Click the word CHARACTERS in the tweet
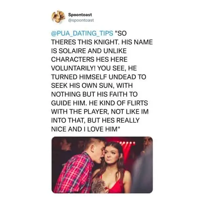 (x=73, y=60)
